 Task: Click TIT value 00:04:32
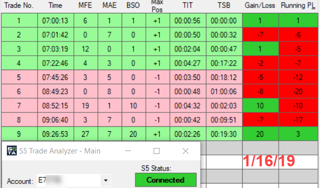tap(188, 106)
